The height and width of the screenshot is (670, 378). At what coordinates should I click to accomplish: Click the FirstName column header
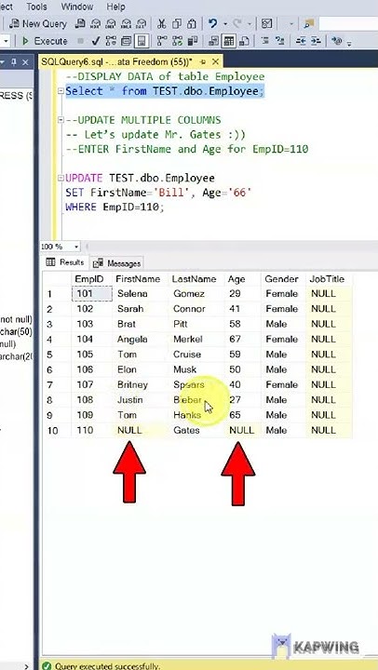(x=140, y=279)
